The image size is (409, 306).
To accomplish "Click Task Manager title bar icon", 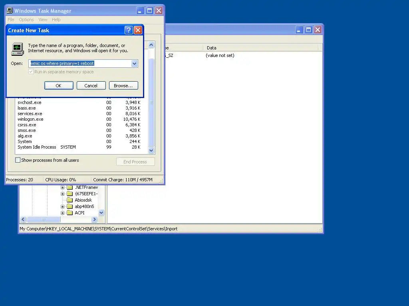I will tap(10, 10).
